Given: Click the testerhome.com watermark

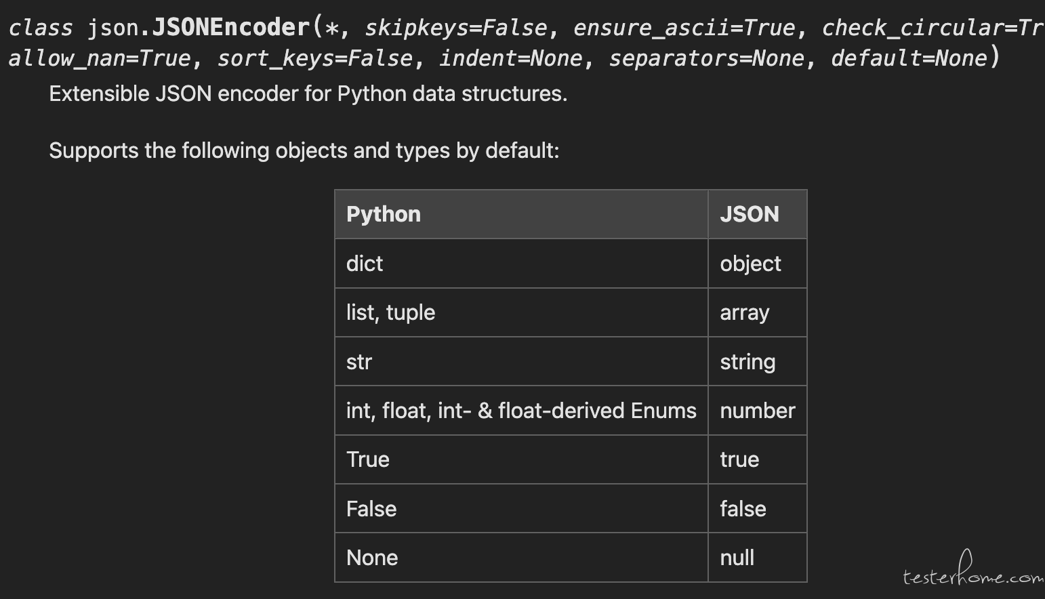Looking at the screenshot, I should [973, 572].
